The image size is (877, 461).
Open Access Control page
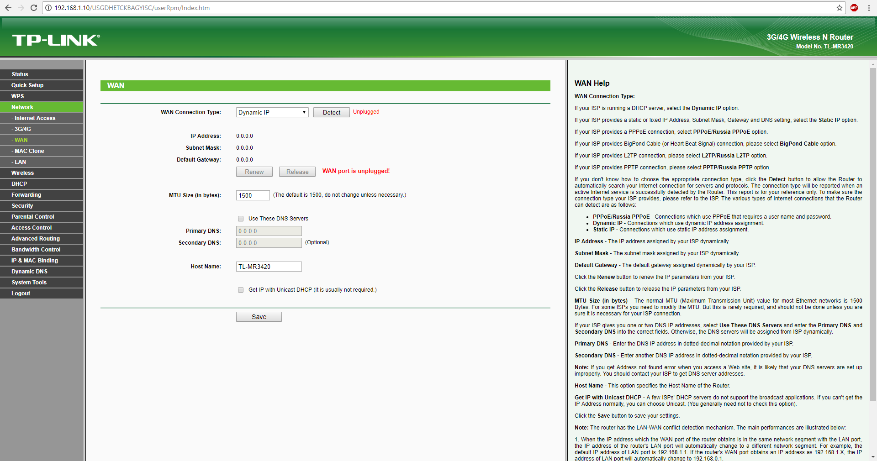pos(42,228)
